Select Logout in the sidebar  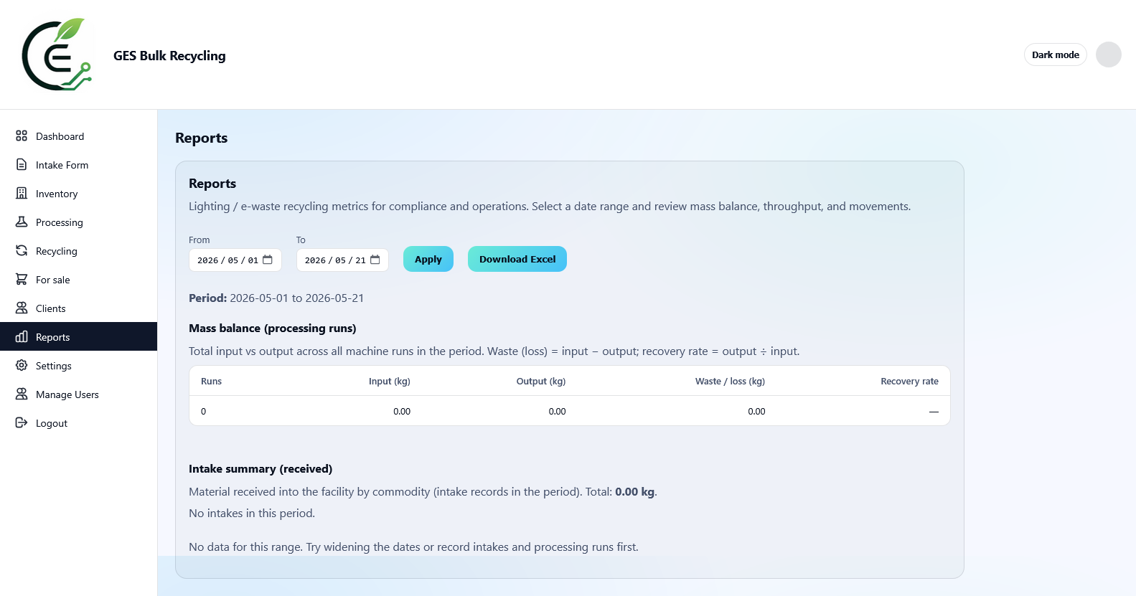click(x=78, y=423)
